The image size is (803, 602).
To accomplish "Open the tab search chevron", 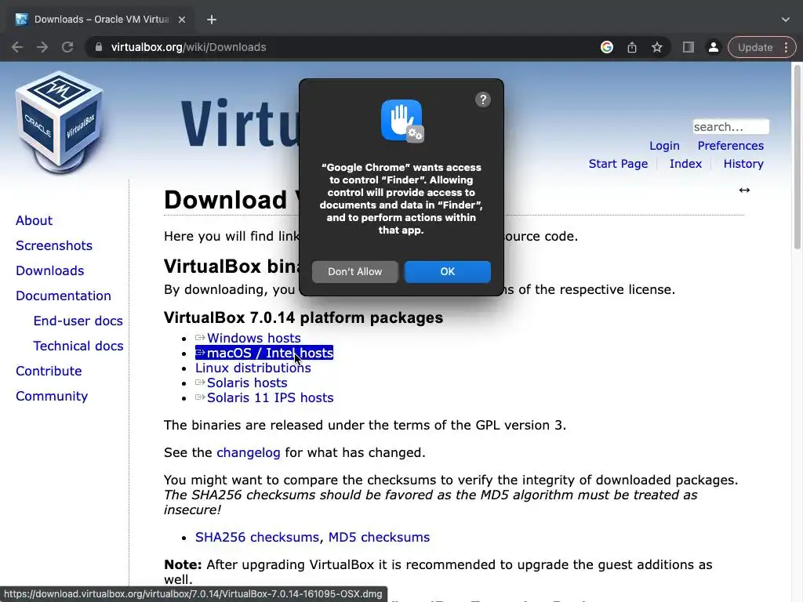I will pyautogui.click(x=786, y=20).
